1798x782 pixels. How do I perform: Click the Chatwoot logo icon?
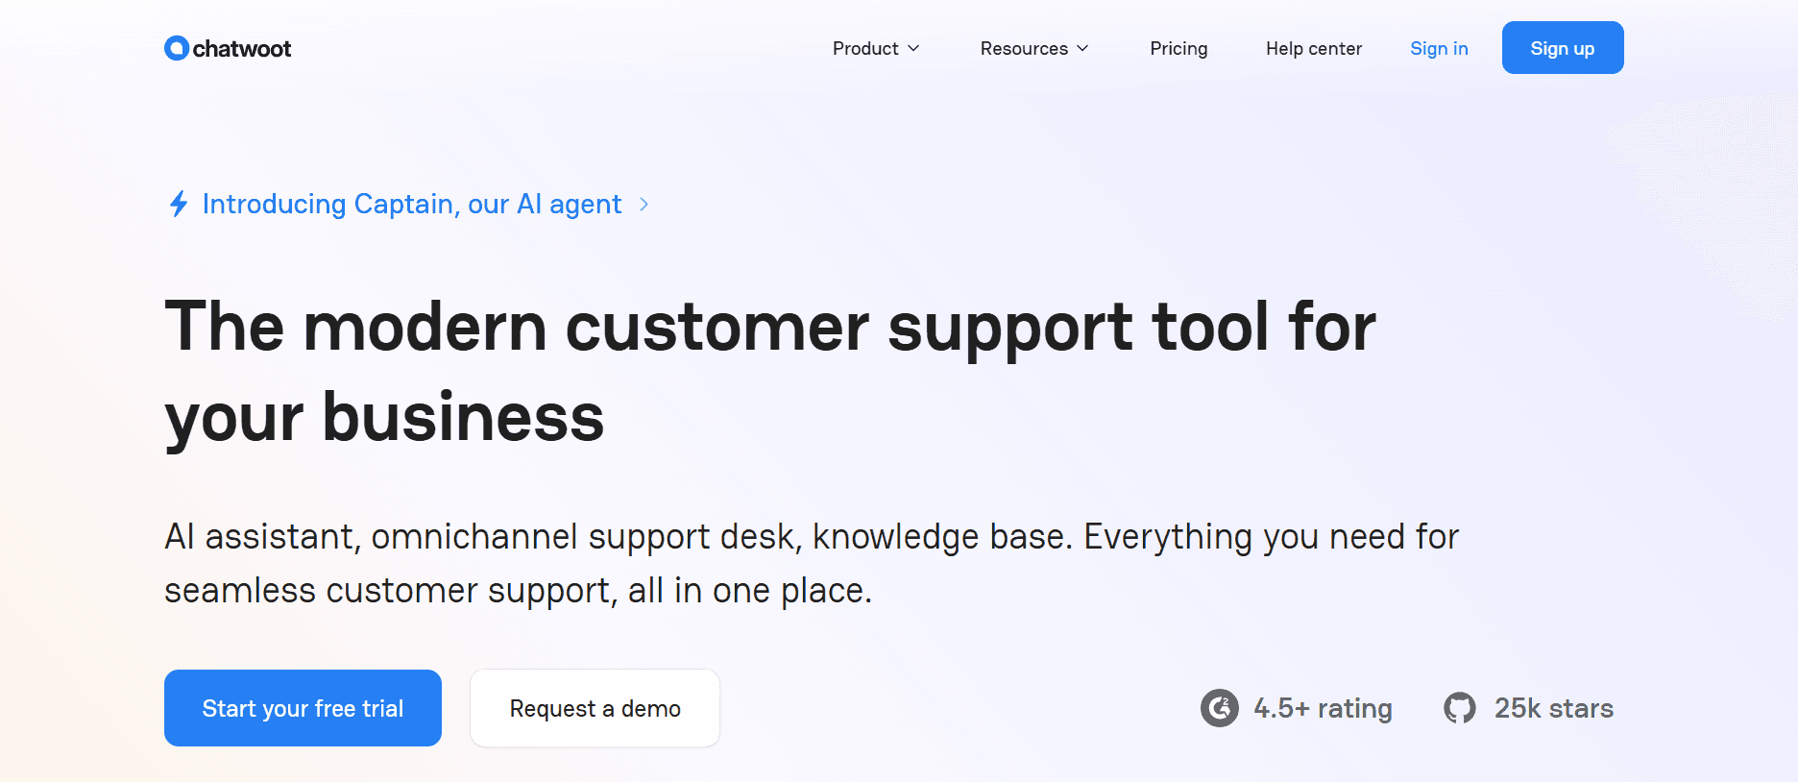pyautogui.click(x=177, y=48)
